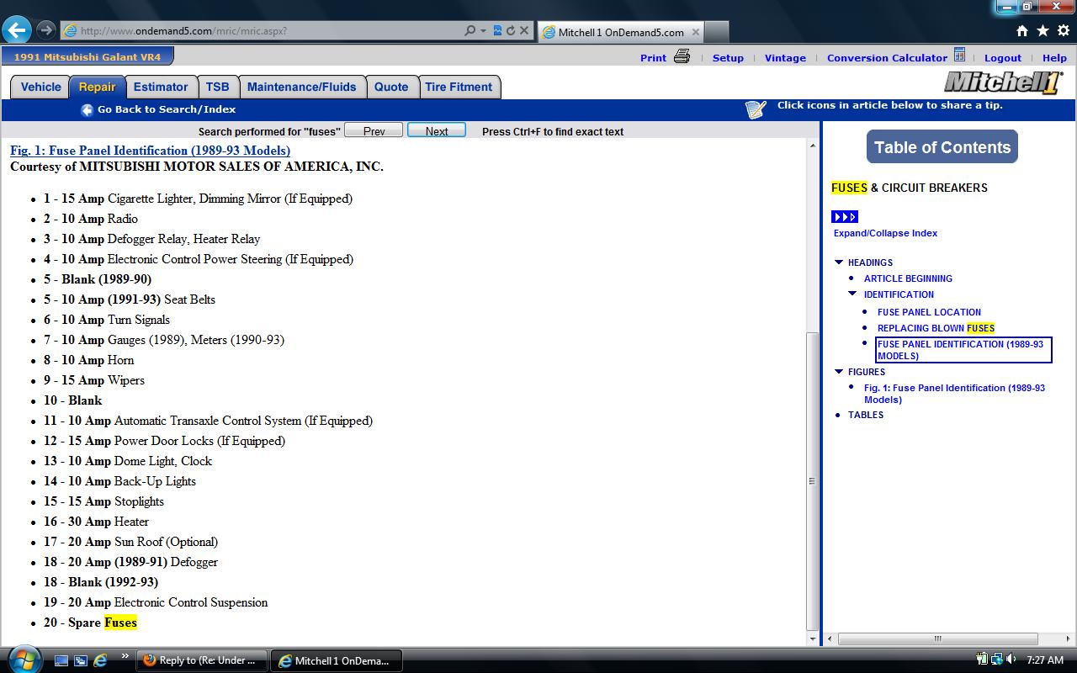
Task: Click the contents pane horizontal scrollbar
Action: [x=937, y=639]
